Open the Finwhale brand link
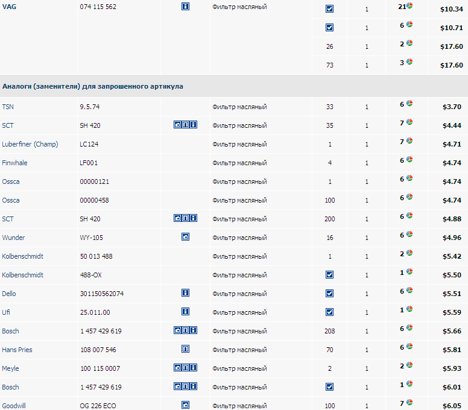This screenshot has height=410, width=468. point(14,163)
